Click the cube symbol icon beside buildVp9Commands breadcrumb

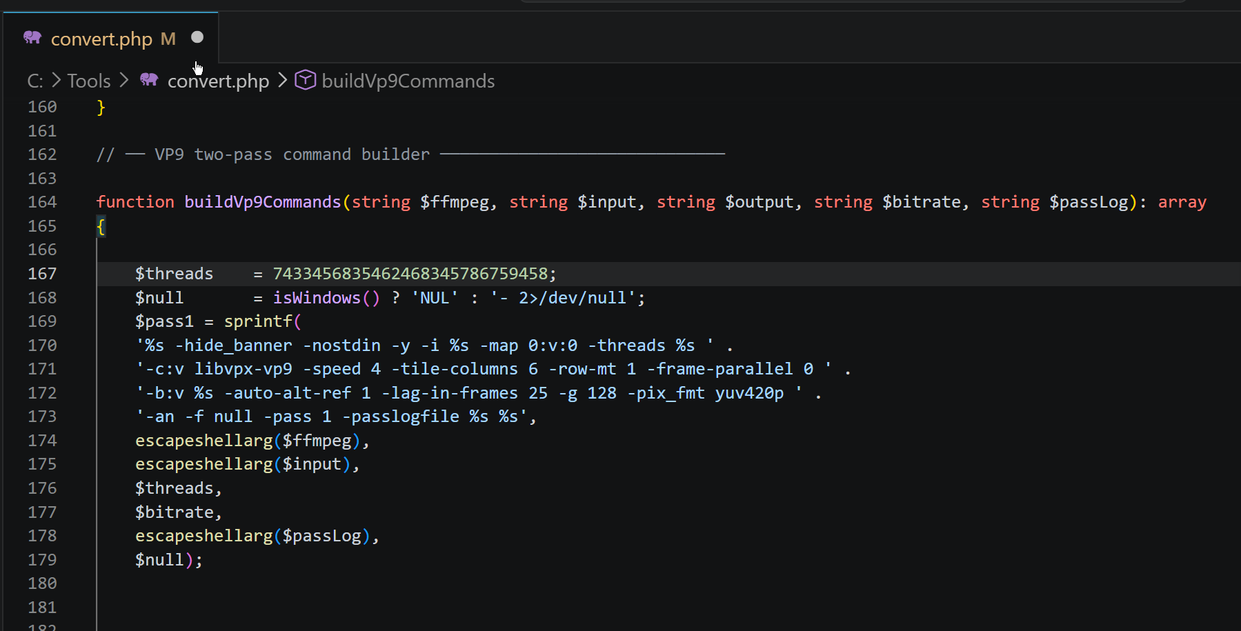click(x=305, y=81)
